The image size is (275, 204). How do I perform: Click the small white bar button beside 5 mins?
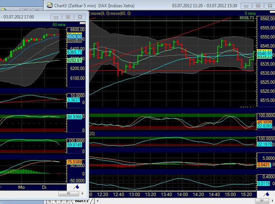[272, 12]
